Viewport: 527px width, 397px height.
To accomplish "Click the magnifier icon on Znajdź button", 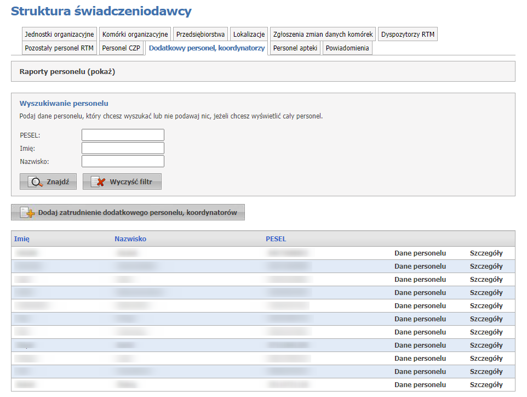I will (36, 182).
